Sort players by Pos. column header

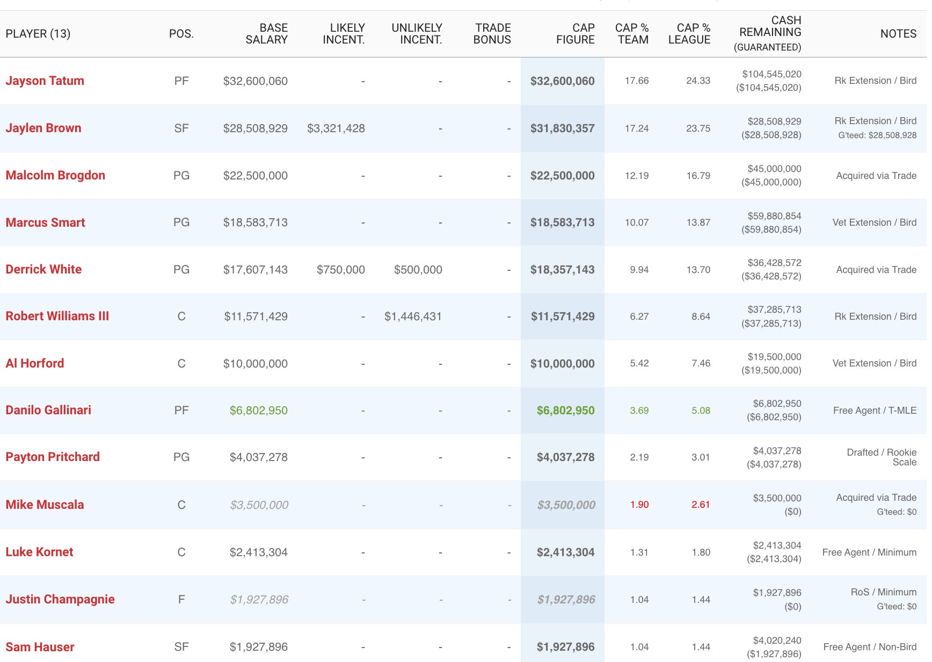[x=181, y=34]
